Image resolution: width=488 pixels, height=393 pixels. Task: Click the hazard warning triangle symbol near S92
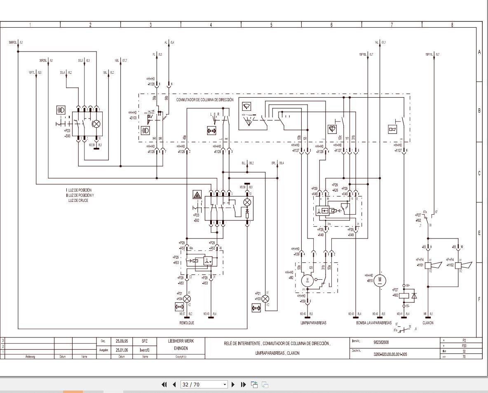tap(197, 195)
